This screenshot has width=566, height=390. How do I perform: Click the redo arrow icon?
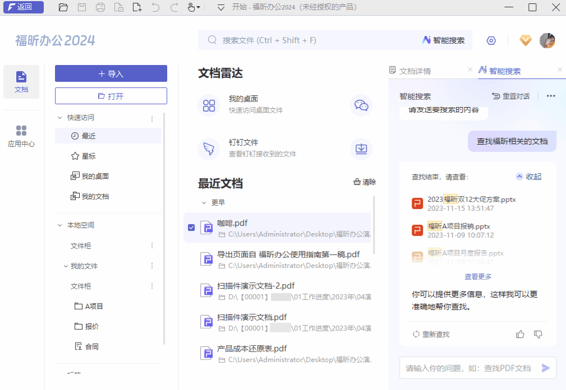click(174, 7)
